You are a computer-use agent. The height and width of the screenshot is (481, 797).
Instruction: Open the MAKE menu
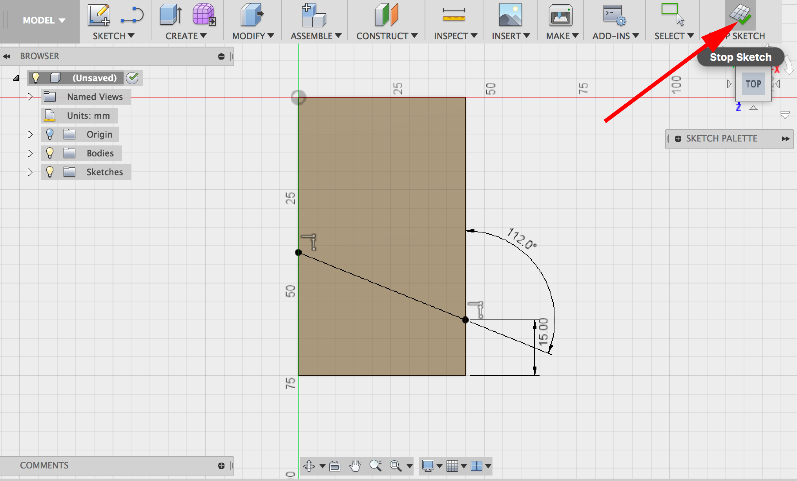click(x=562, y=36)
